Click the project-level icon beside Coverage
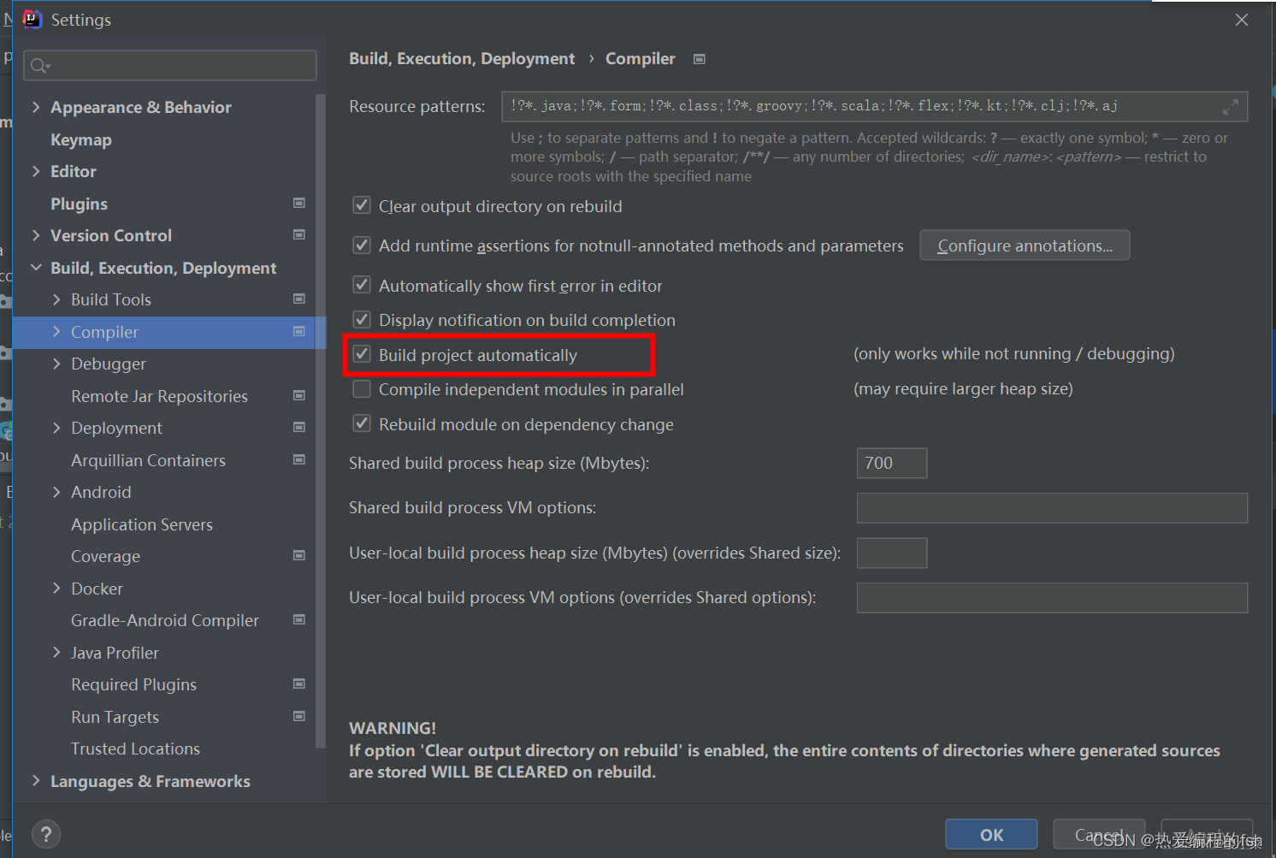 tap(299, 555)
